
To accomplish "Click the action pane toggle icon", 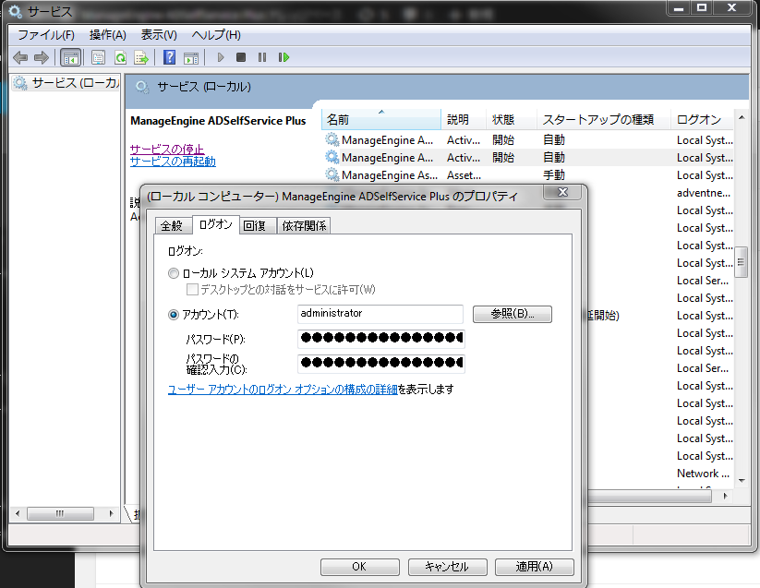I will point(191,57).
